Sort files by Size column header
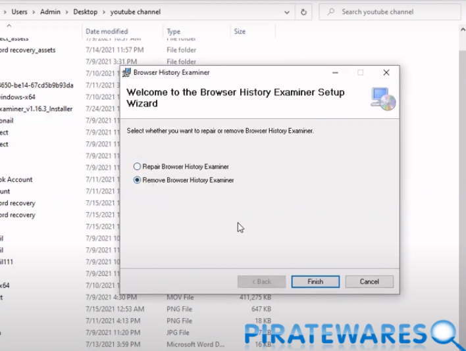This screenshot has width=466, height=351. coord(240,32)
